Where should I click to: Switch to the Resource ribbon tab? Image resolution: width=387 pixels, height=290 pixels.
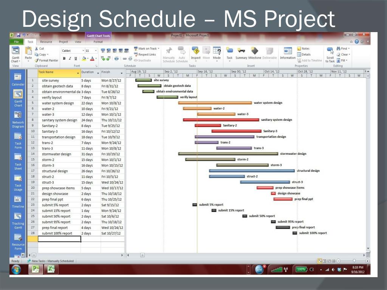46,42
